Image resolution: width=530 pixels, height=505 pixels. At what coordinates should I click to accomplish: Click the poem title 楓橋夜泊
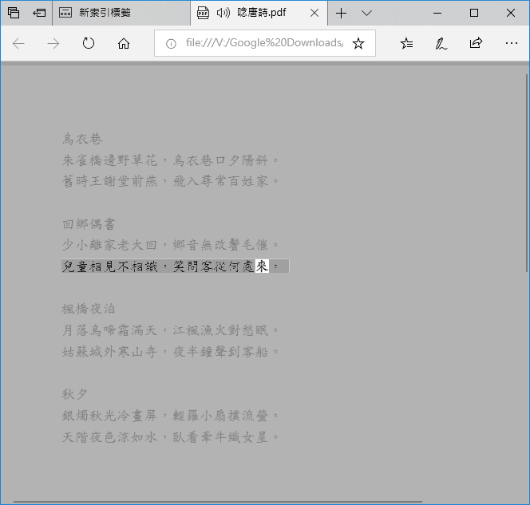tap(89, 309)
